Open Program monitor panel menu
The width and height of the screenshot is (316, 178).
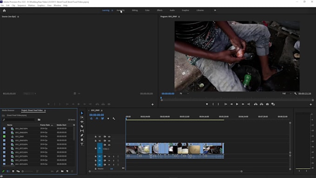(179, 17)
